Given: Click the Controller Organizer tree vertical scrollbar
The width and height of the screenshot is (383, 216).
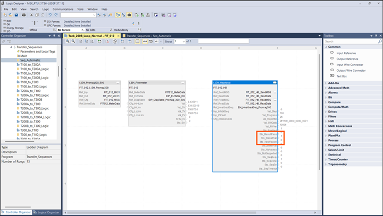Looking at the screenshot, I should tap(59, 71).
